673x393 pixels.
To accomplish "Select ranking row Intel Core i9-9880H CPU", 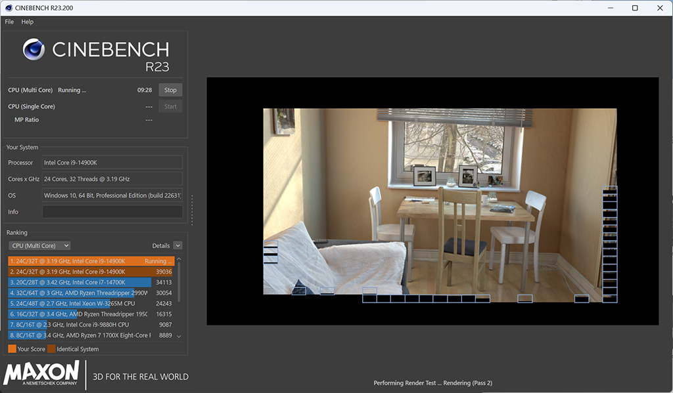I will tap(91, 325).
